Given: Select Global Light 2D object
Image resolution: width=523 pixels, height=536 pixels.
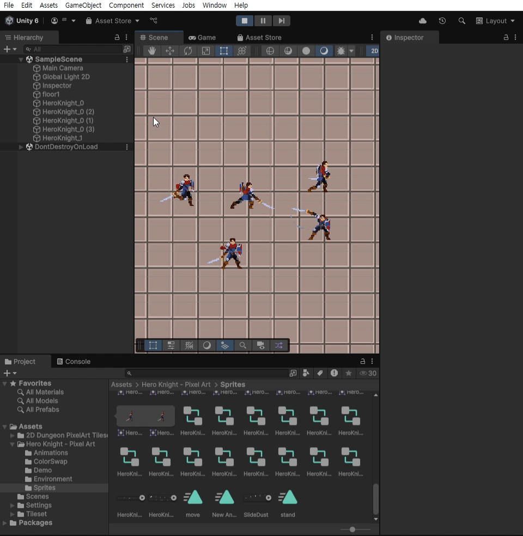Looking at the screenshot, I should tap(66, 77).
